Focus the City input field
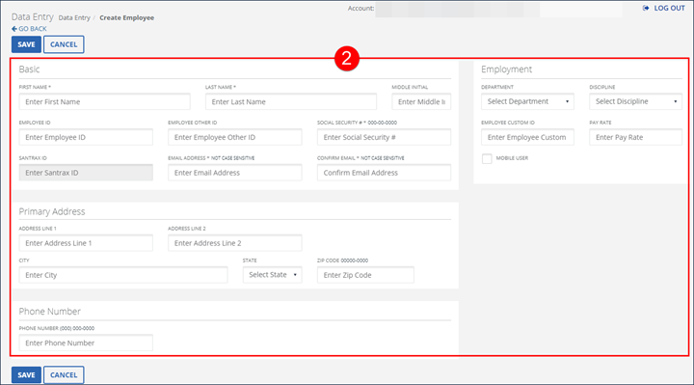The image size is (694, 385). click(x=123, y=275)
